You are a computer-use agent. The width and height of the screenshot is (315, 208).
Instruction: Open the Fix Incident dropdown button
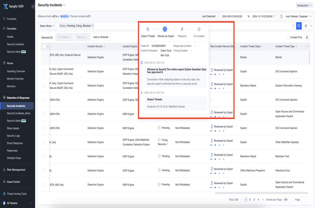[x=64, y=37]
